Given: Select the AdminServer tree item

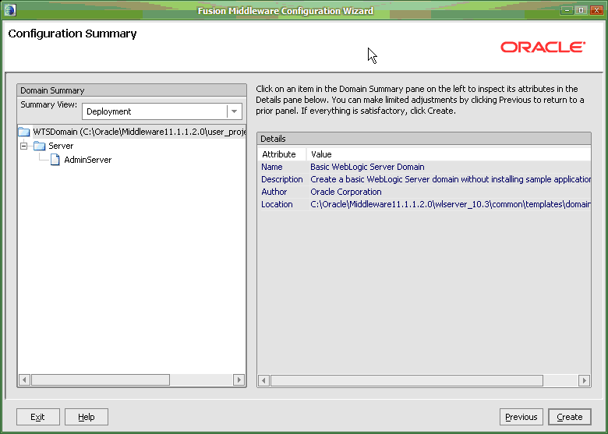Looking at the screenshot, I should [x=87, y=160].
